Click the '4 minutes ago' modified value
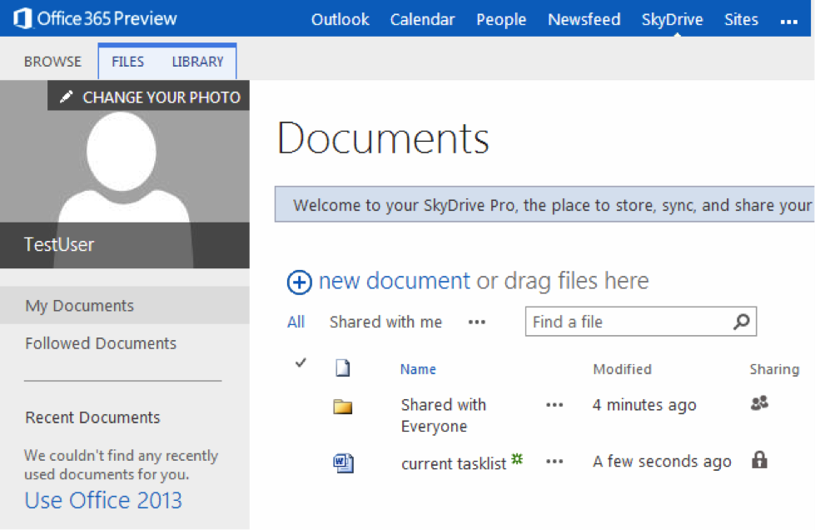The image size is (815, 530). click(644, 405)
